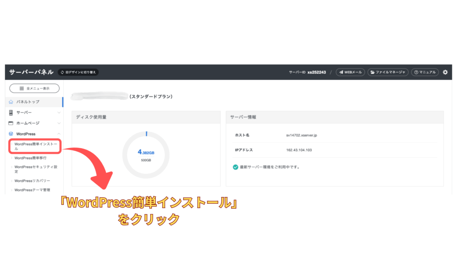Image resolution: width=457 pixels, height=257 pixels.
Task: Expand the ホームページ menu chevron
Action: pyautogui.click(x=59, y=123)
